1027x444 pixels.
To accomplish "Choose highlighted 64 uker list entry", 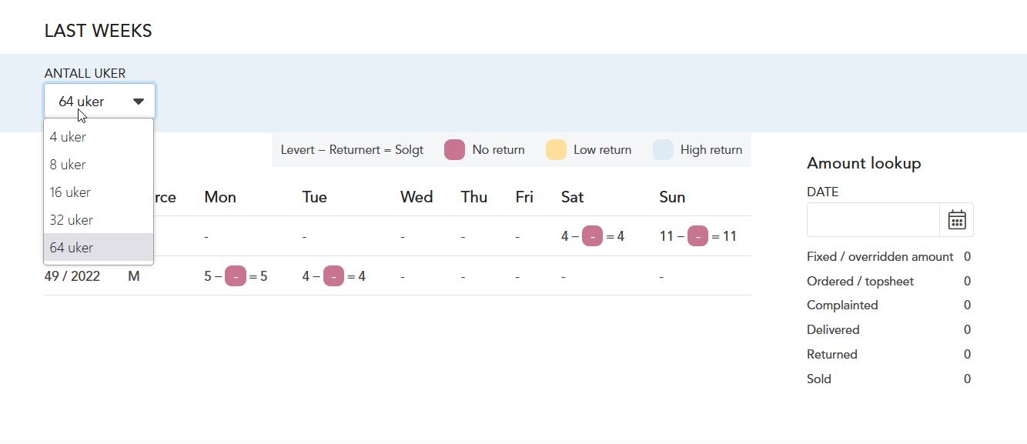I will pos(99,248).
